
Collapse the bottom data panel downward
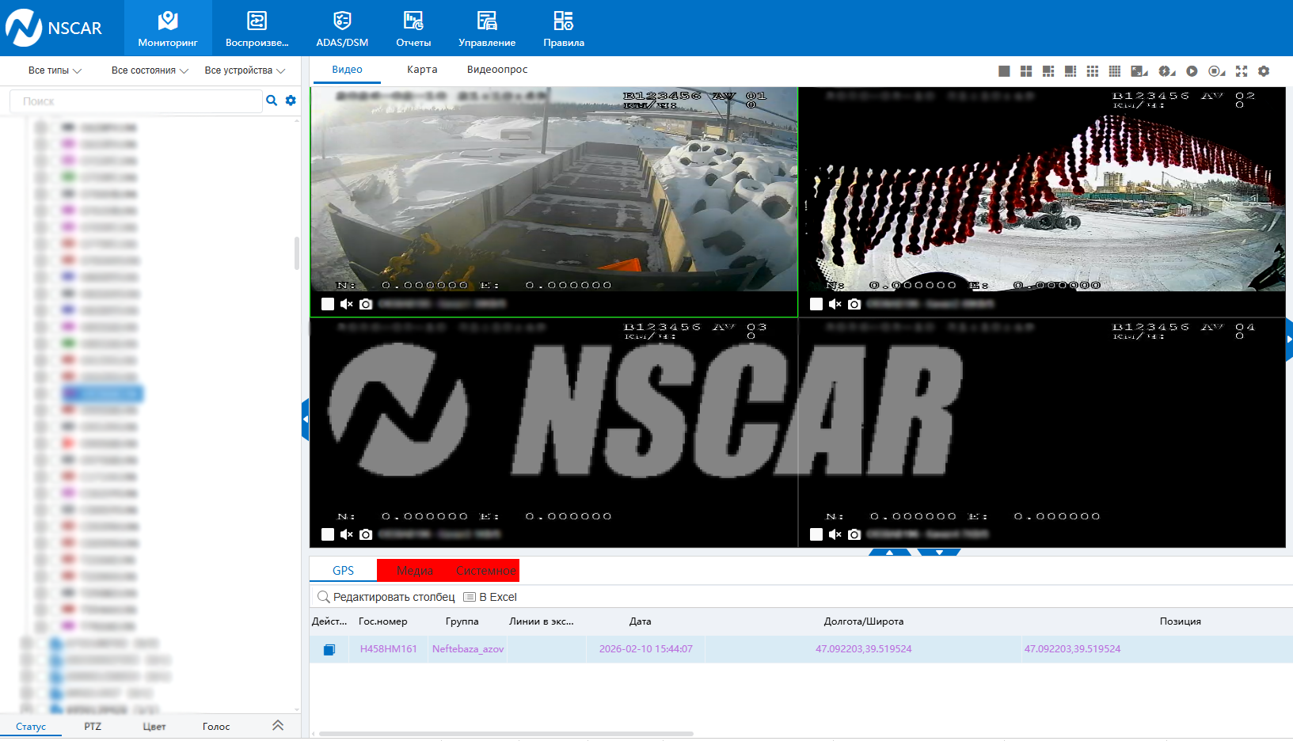coord(939,552)
